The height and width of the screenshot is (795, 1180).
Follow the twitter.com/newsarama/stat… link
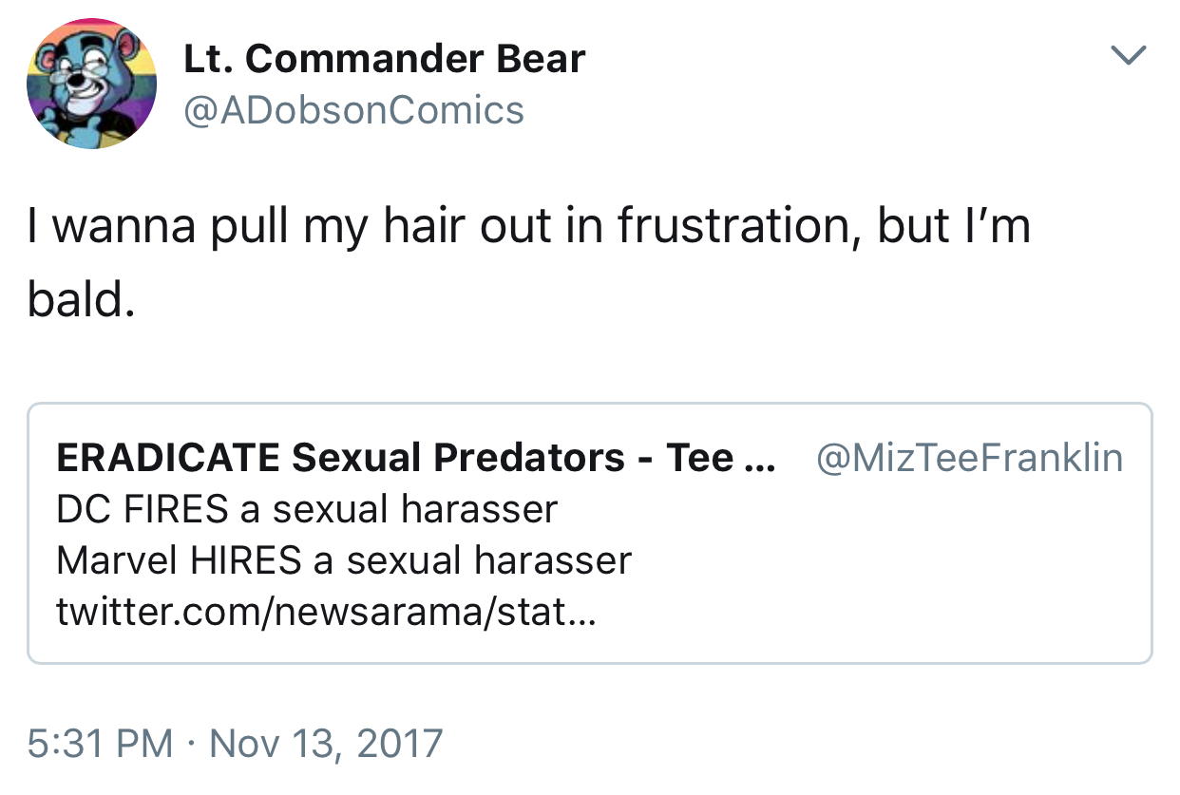tap(326, 612)
